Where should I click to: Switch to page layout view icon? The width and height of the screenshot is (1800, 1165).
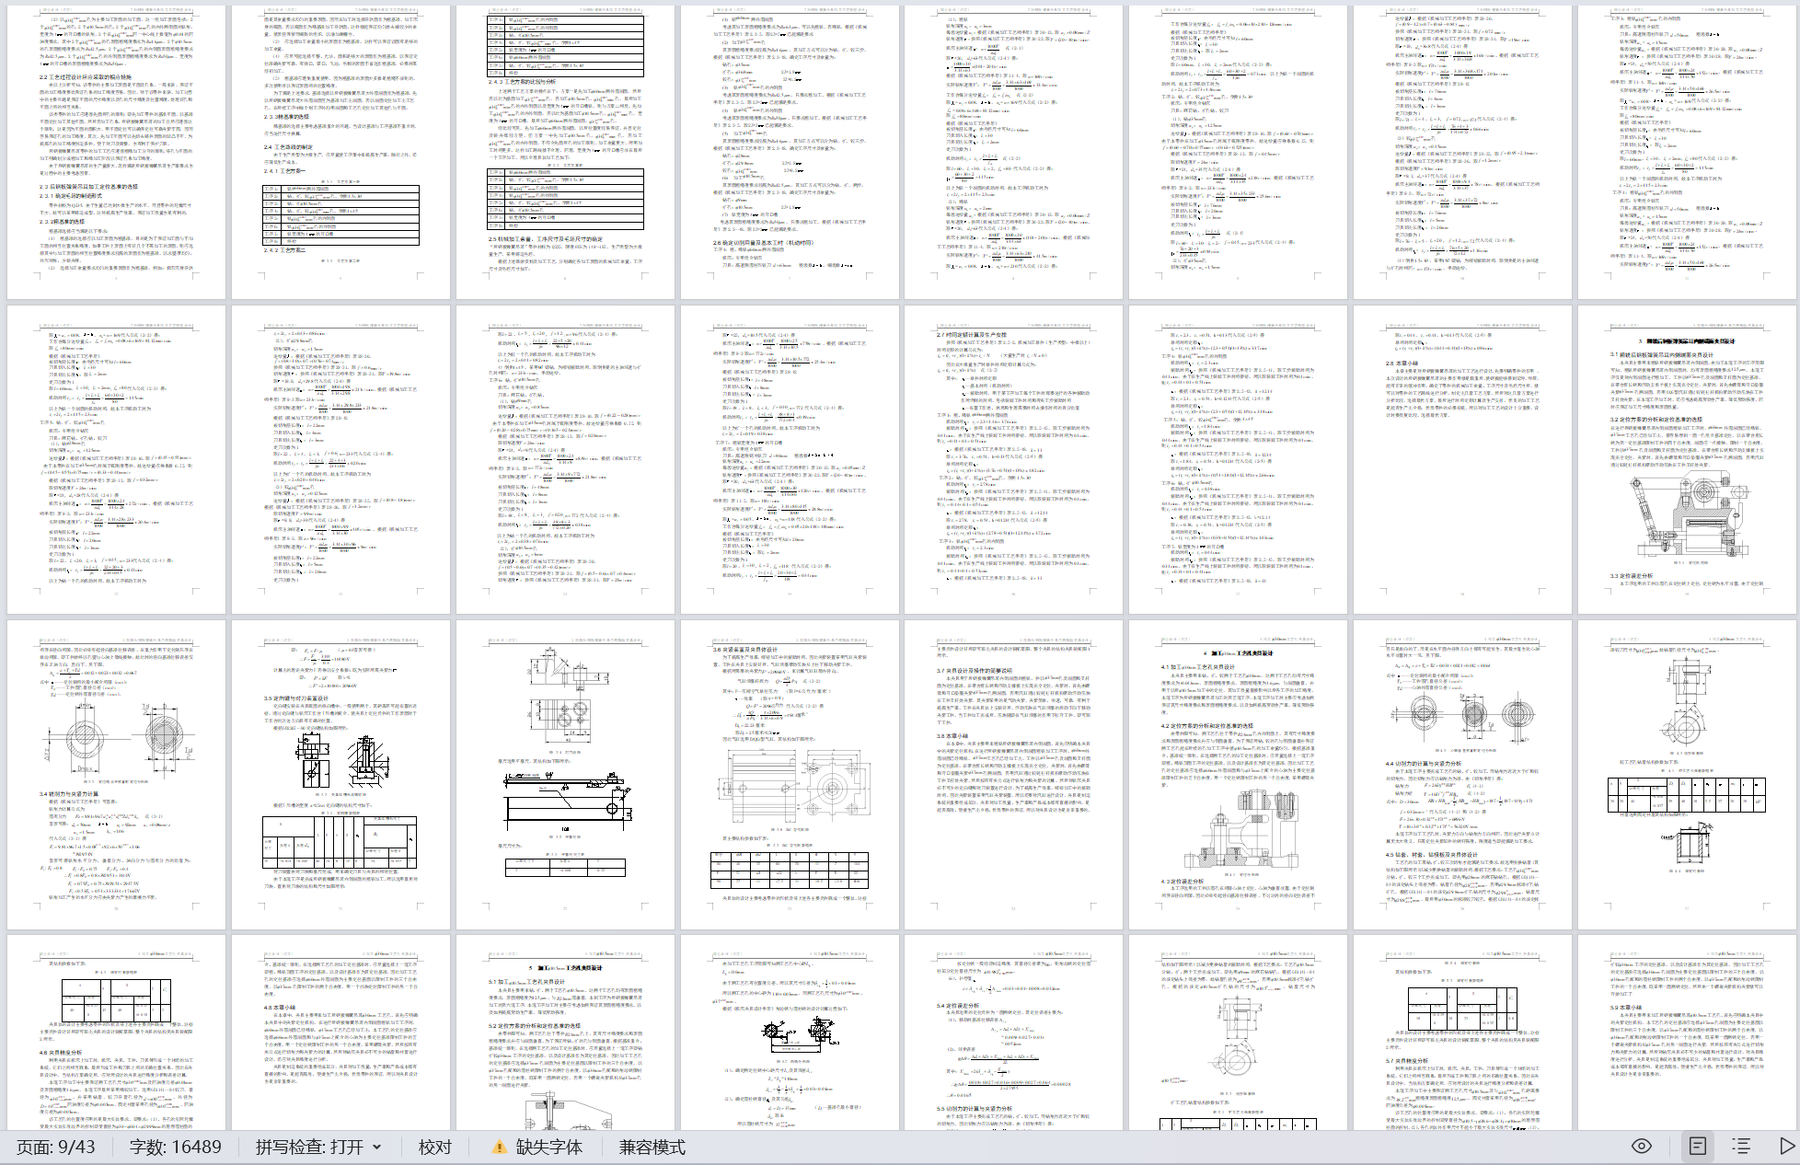[x=1698, y=1146]
